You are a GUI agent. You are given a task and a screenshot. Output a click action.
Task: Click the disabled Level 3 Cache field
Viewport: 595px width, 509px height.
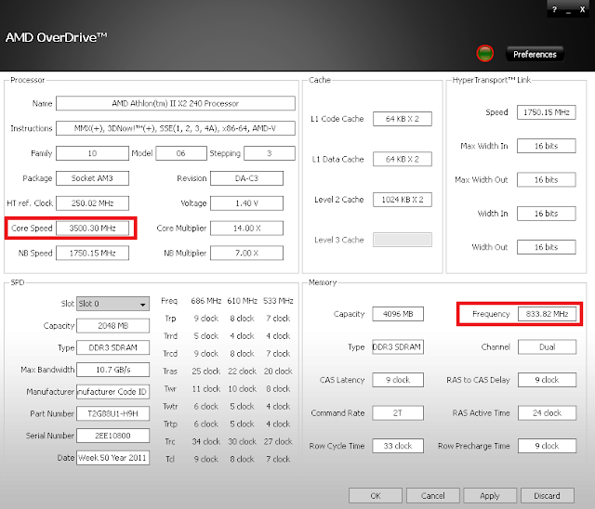(403, 240)
